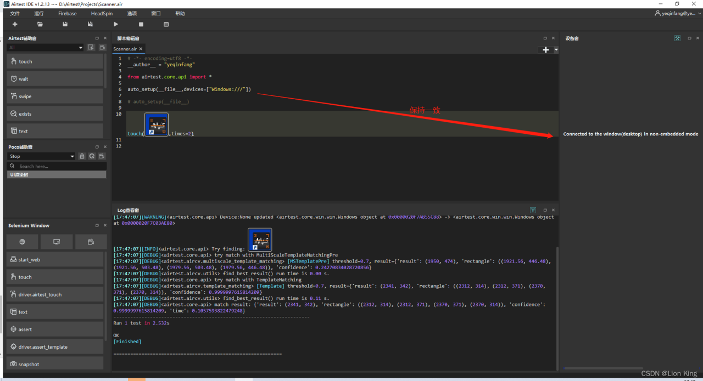Float the script editor panel

(545, 38)
